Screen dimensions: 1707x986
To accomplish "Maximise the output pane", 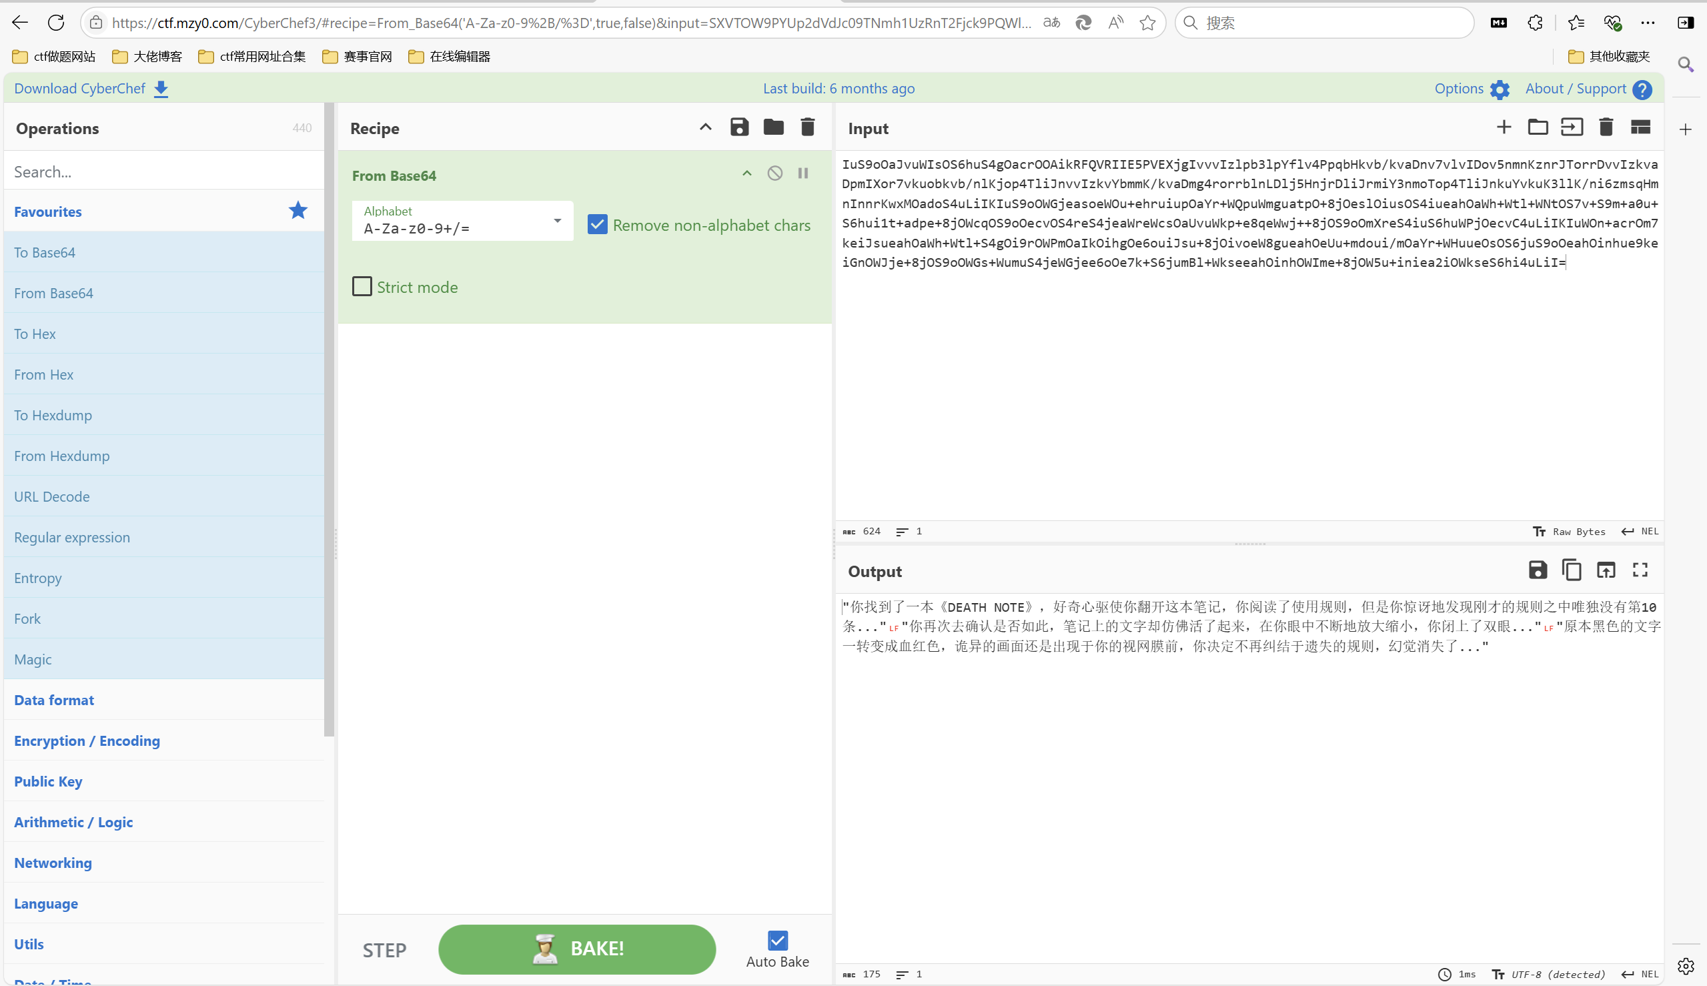I will tap(1640, 570).
